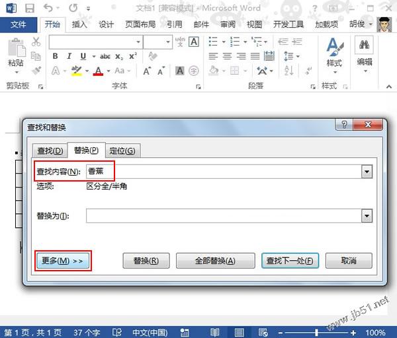Switch to the Insert (插入) tab
Image resolution: width=397 pixels, height=338 pixels.
(79, 24)
